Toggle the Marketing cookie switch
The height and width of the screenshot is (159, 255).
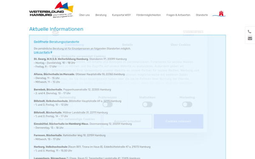click(x=187, y=104)
